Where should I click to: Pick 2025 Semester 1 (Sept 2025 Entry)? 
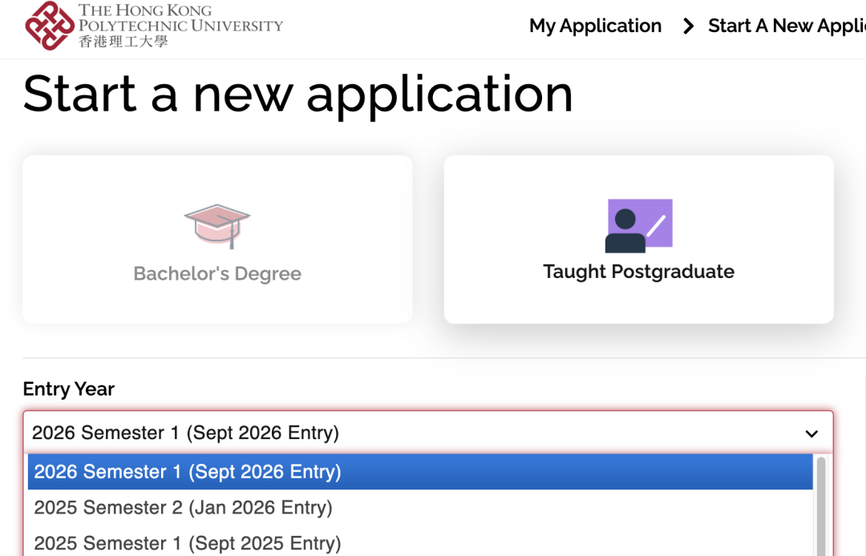[x=420, y=542]
